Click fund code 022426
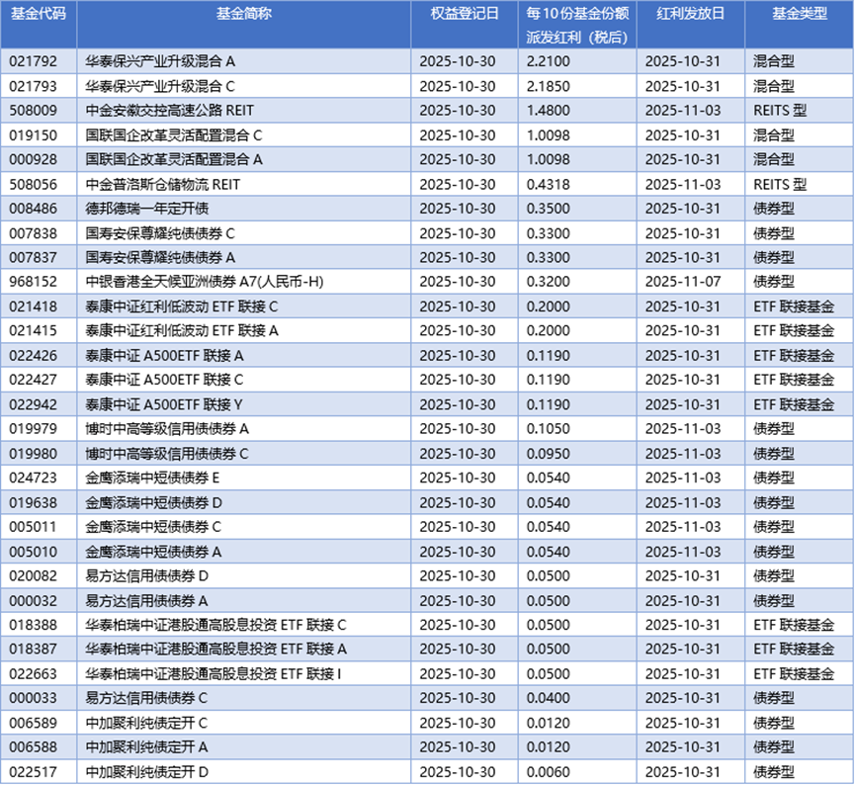Screen dimensions: 855x785 (34, 356)
